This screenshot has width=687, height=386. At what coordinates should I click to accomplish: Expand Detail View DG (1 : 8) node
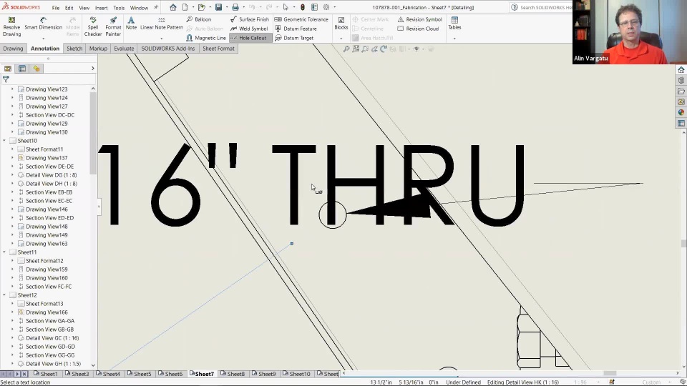coord(12,174)
